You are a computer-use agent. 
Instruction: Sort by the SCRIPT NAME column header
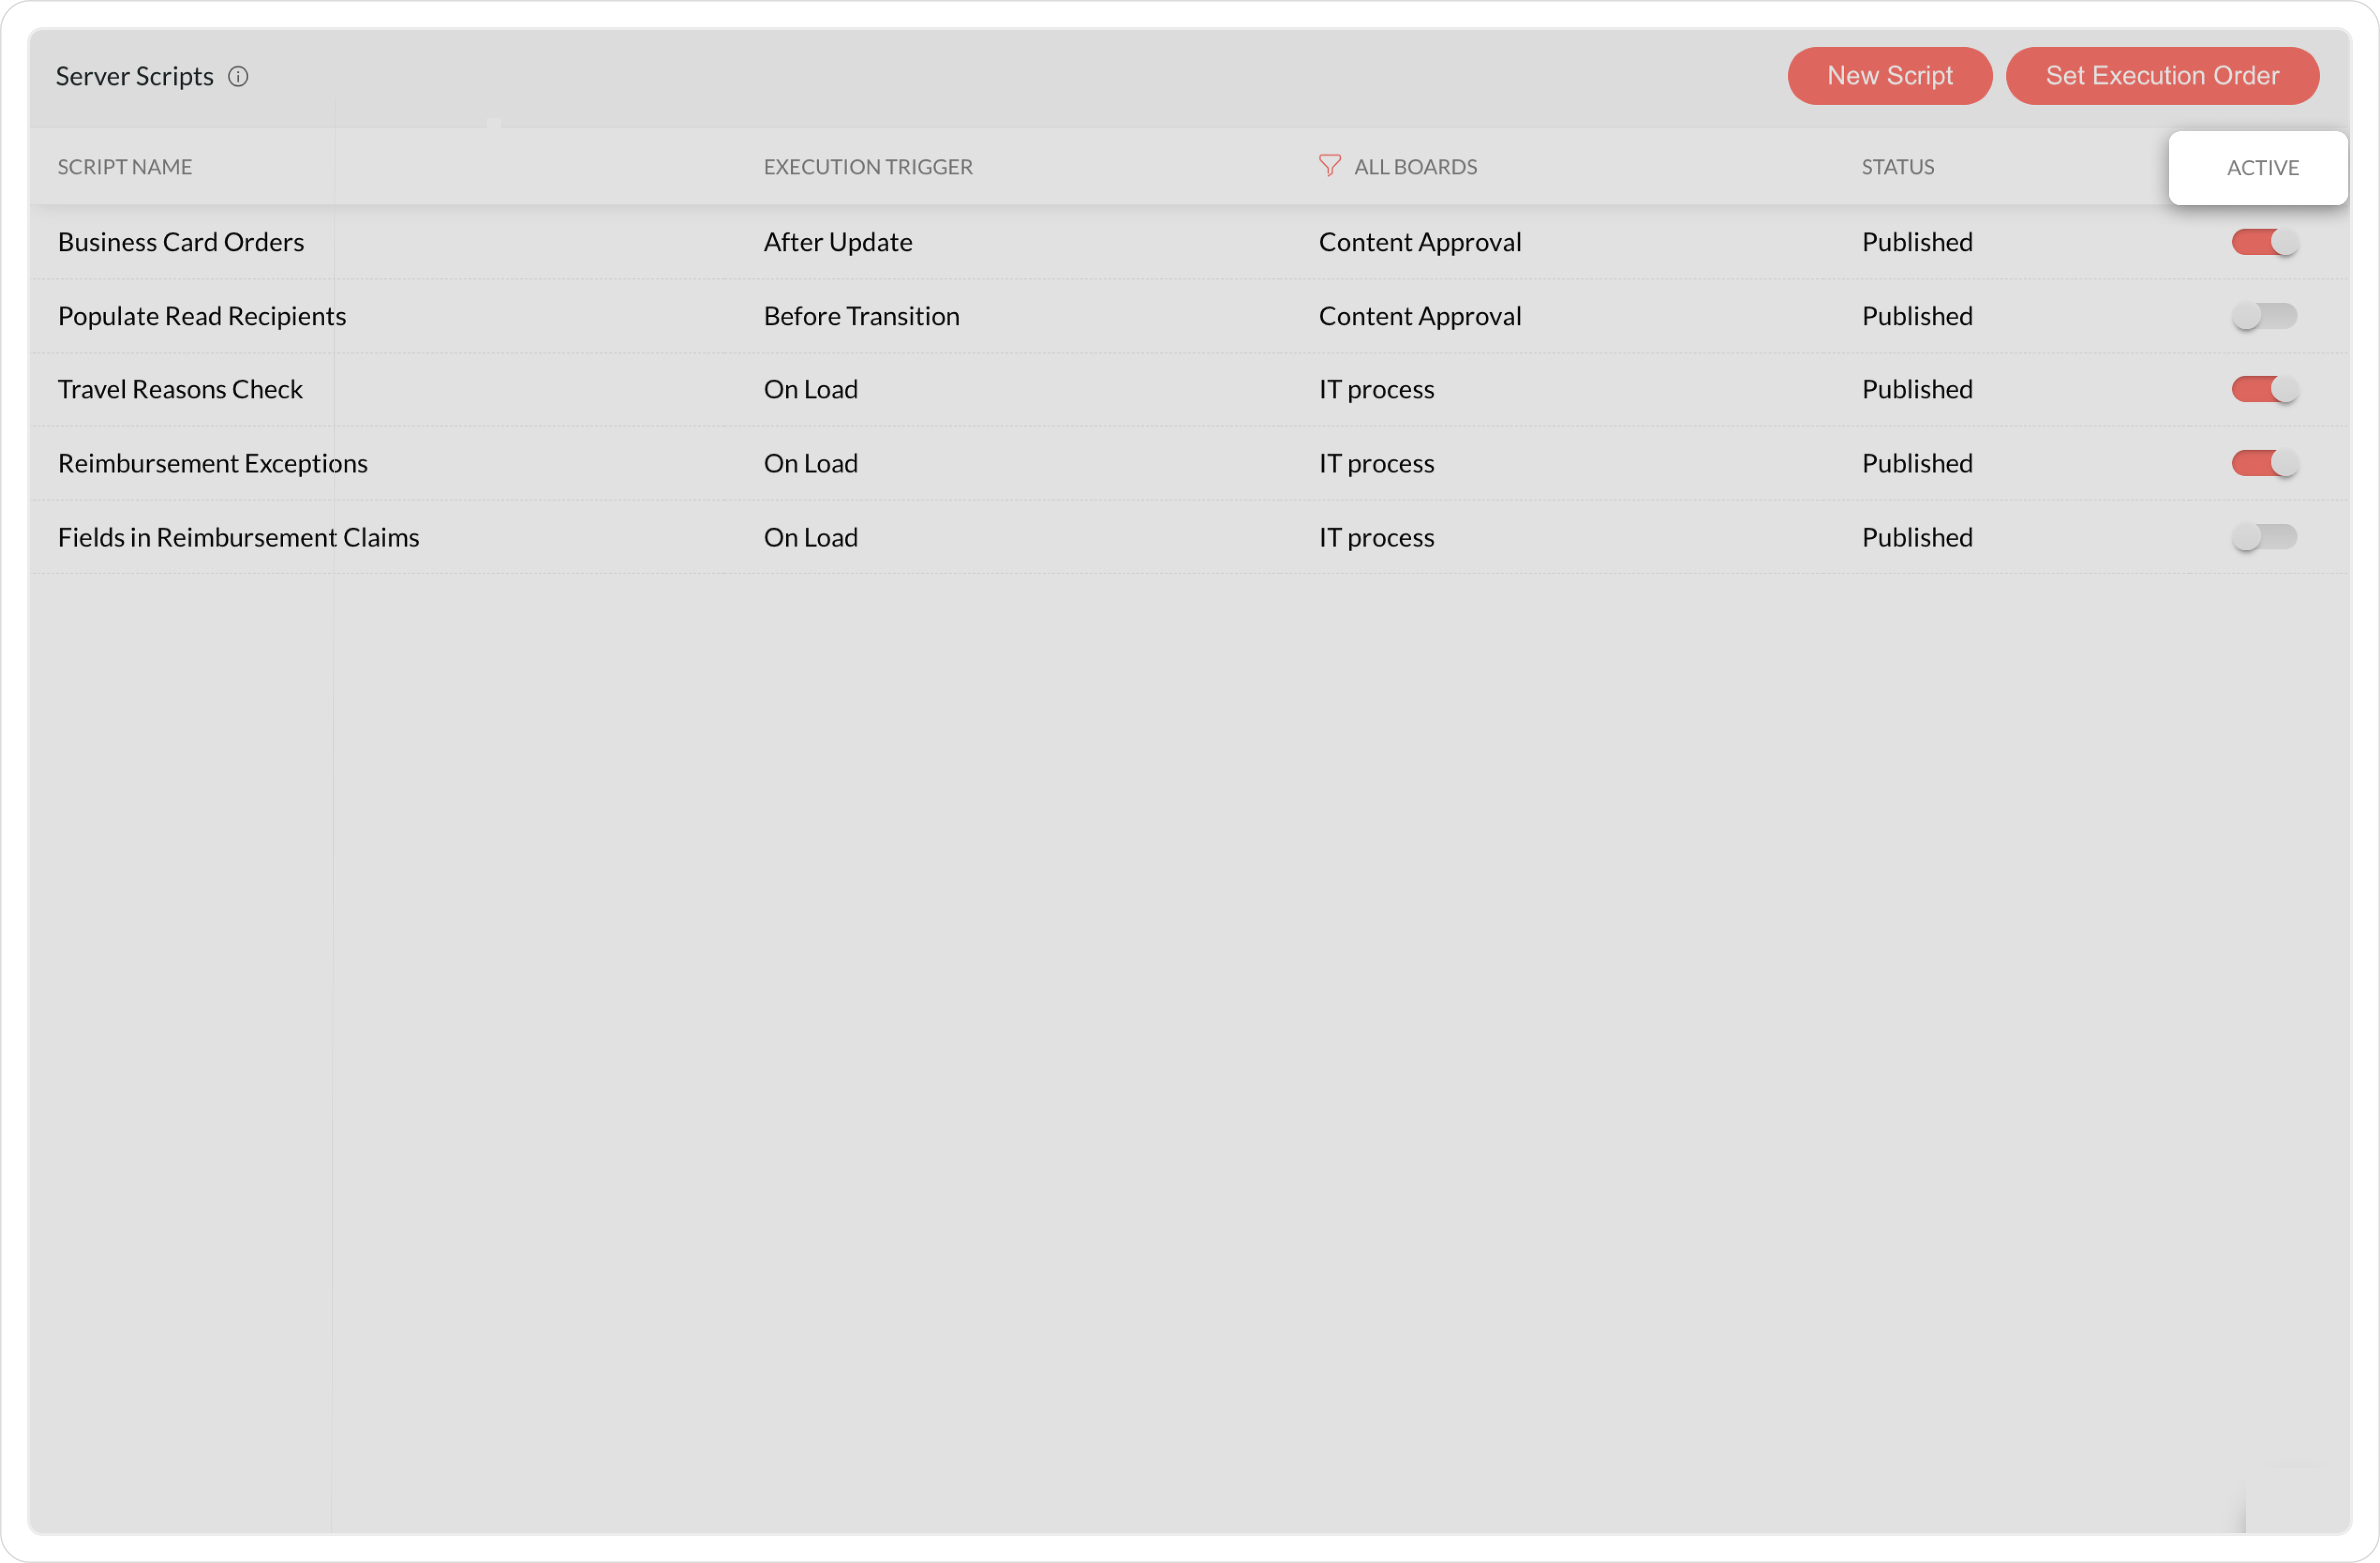point(125,167)
